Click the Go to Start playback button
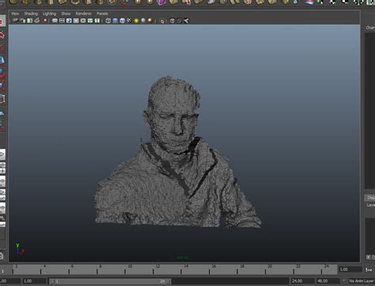The width and height of the screenshot is (375, 286). click(x=369, y=269)
